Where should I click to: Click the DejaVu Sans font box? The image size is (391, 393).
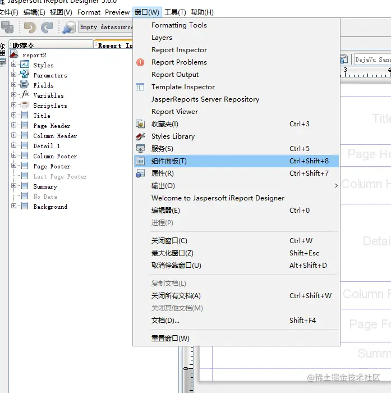[x=372, y=60]
